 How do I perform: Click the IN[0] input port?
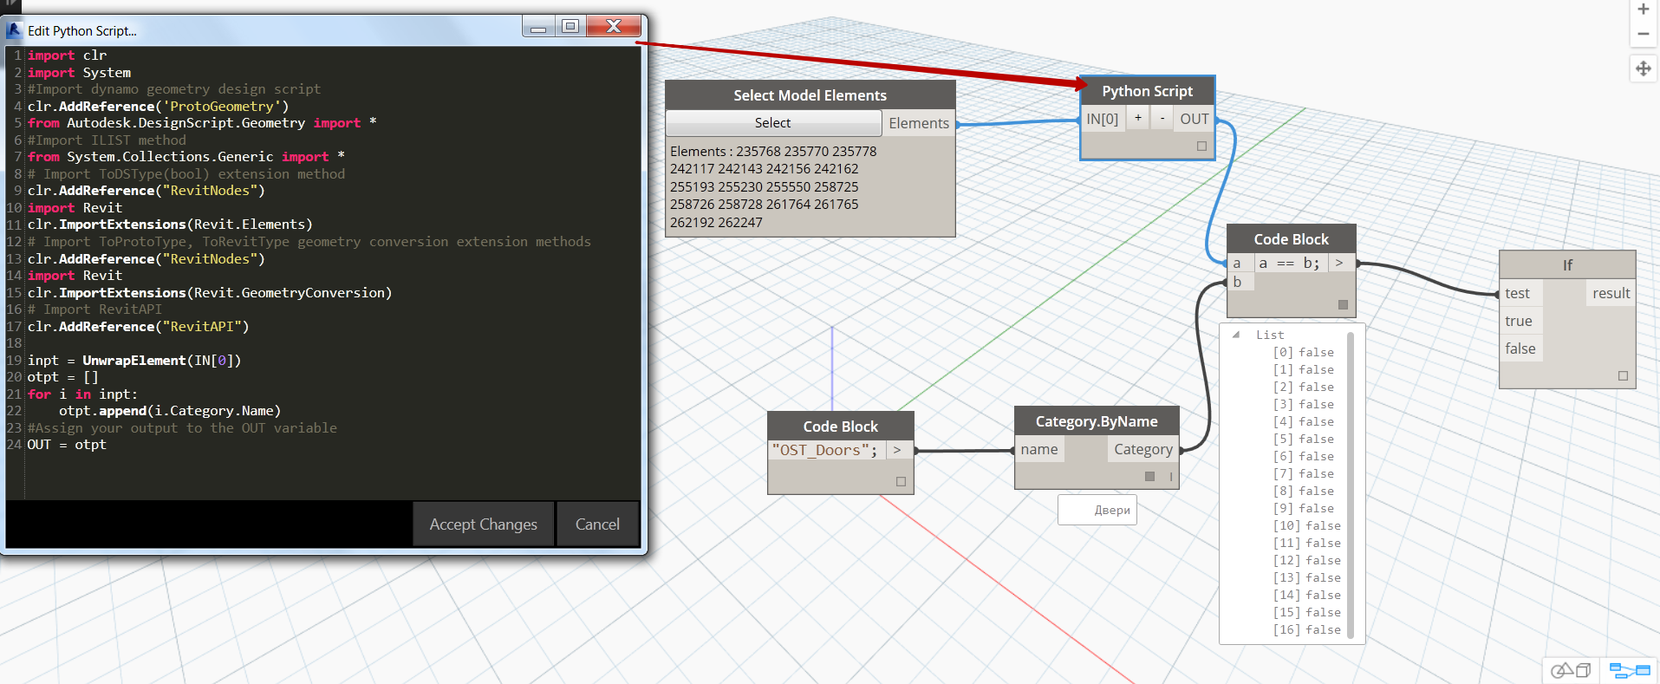click(x=1103, y=119)
